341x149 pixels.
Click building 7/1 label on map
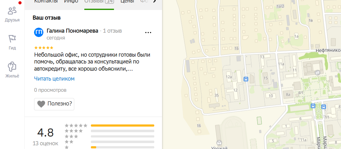pos(327,117)
